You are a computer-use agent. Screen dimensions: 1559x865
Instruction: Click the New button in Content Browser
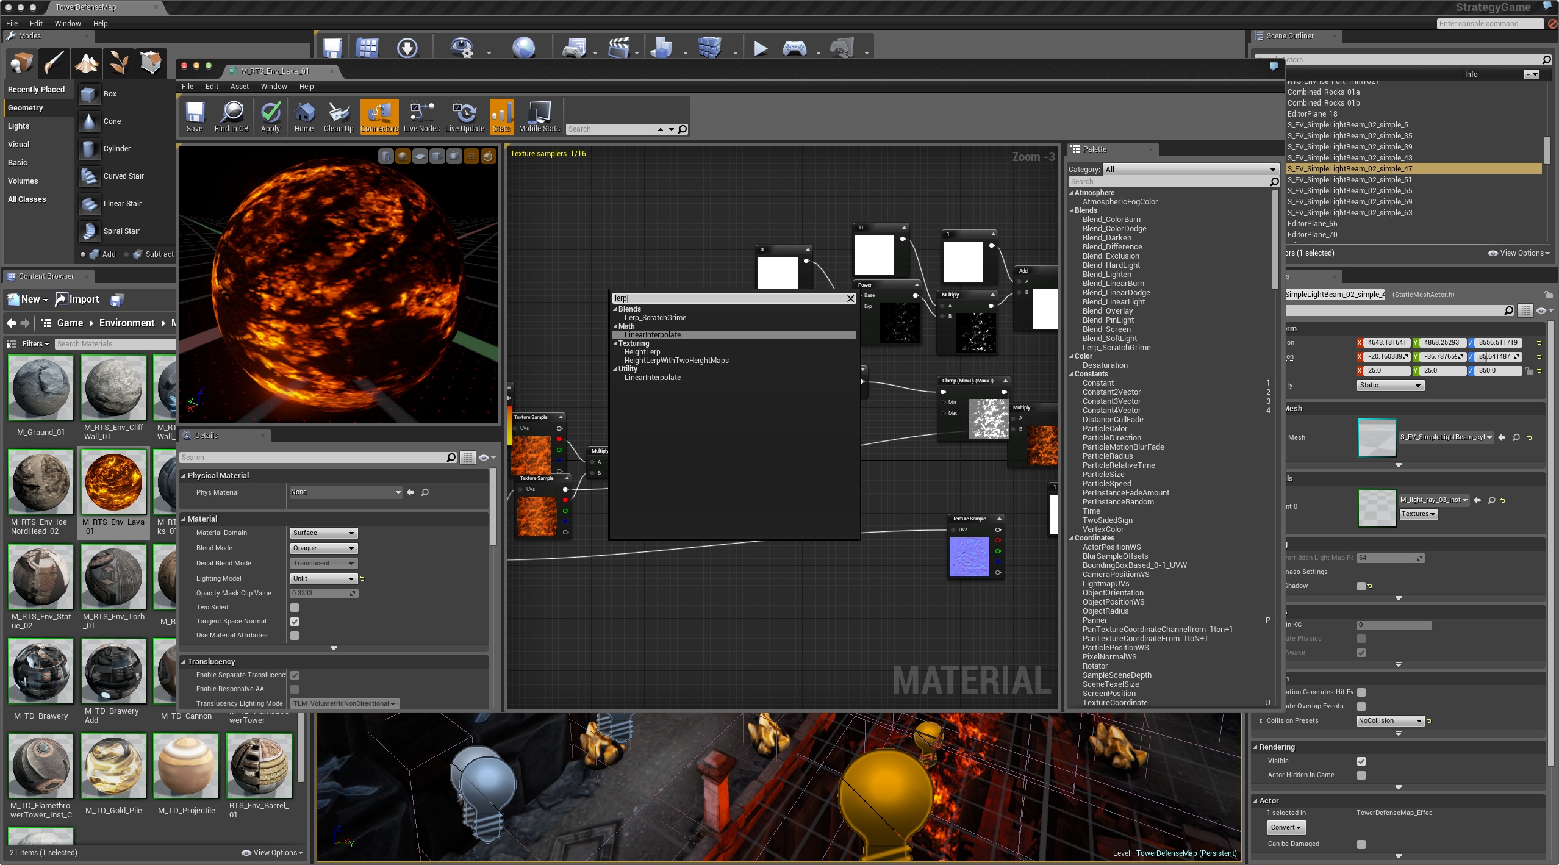(28, 299)
